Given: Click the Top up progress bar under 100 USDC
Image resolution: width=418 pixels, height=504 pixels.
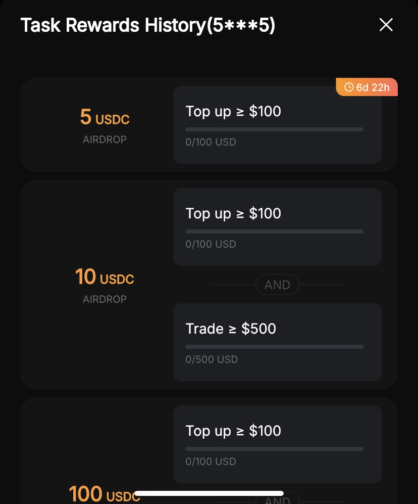Looking at the screenshot, I should point(274,449).
